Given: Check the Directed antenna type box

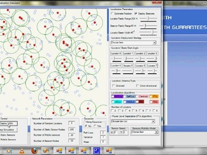Looking at the screenshot, I should pyautogui.click(x=113, y=86).
